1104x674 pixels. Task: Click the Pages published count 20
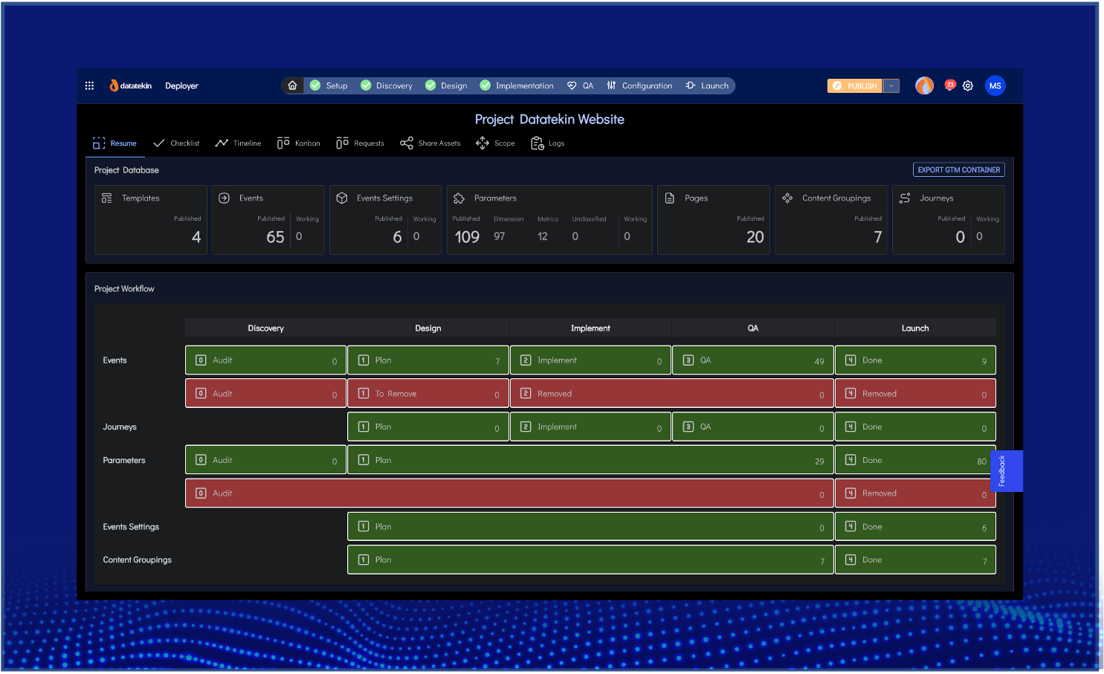tap(755, 237)
